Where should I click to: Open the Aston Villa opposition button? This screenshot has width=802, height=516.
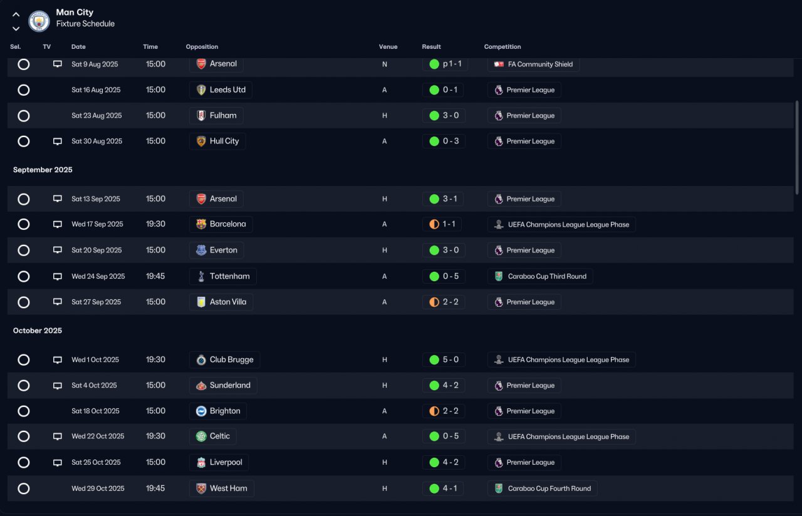tap(221, 302)
